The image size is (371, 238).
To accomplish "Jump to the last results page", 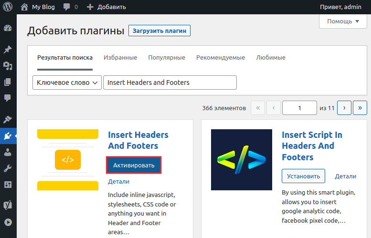I will (x=360, y=108).
